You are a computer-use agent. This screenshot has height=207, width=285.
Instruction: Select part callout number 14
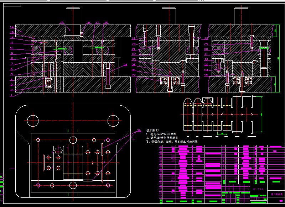[x=12, y=27]
